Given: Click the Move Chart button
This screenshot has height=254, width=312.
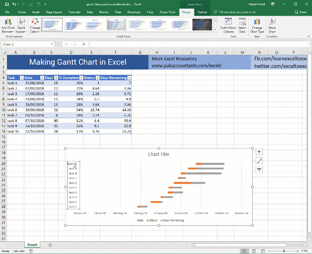Looking at the screenshot, I should [x=272, y=26].
